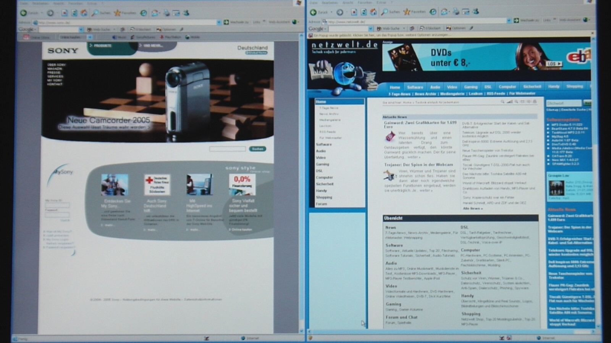Click Print icon in netzwelt browser toolbar
Viewport: 611px width, 343px height.
456,12
